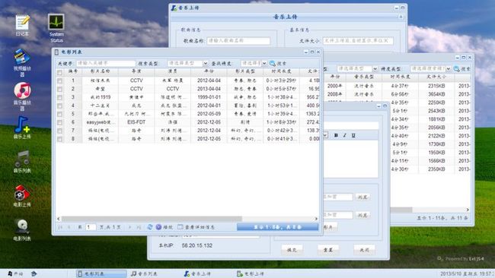Click the 播放 play icon in movie list toolbar
495x278 pixels.
[x=159, y=227]
